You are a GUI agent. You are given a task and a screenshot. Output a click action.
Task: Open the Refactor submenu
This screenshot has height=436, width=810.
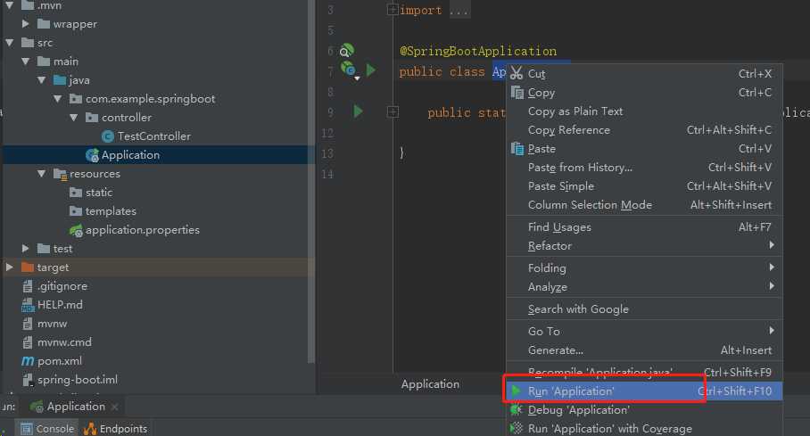(550, 246)
